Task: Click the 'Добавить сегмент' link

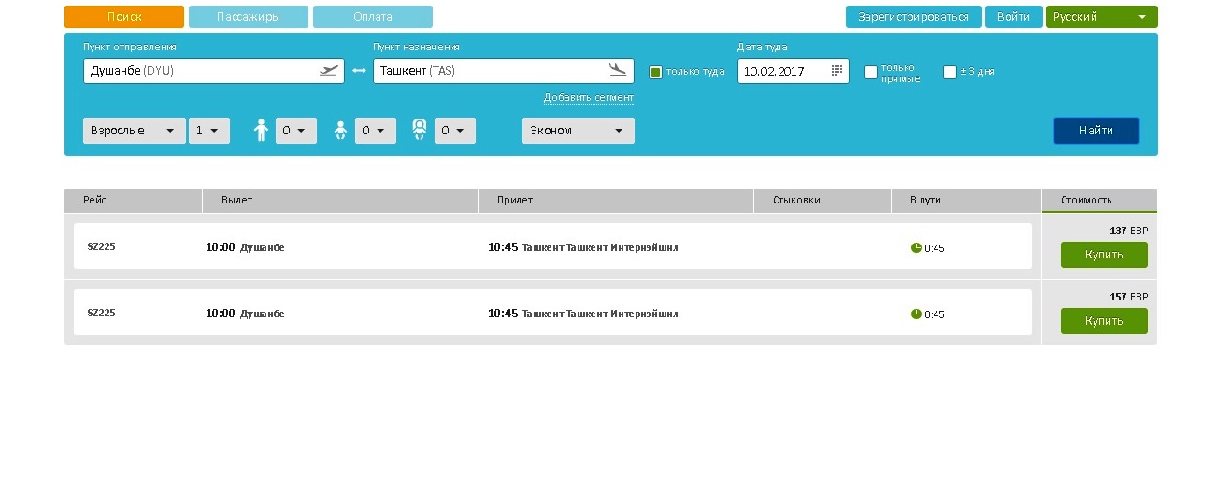Action: coord(588,98)
